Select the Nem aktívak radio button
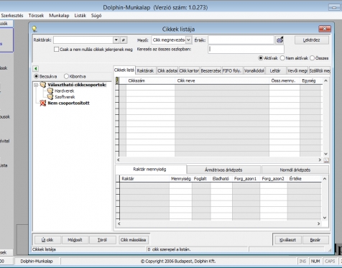342x268 pixels. (x=282, y=58)
